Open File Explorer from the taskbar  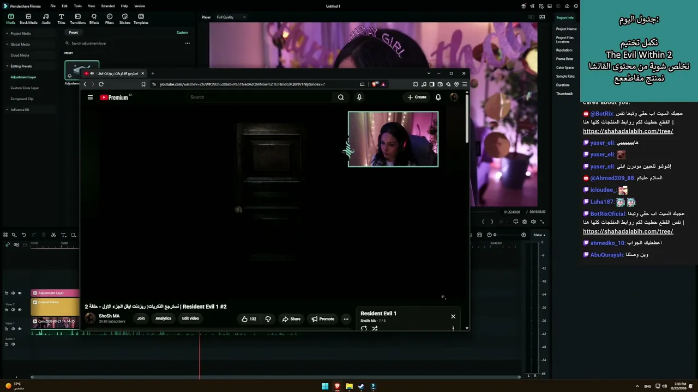coord(349,387)
